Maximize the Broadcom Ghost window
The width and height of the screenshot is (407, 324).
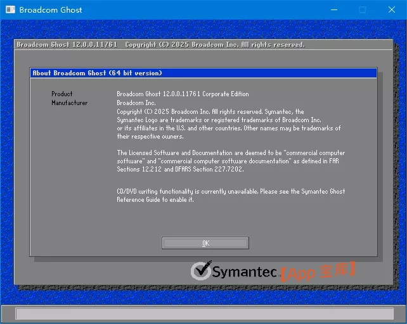[x=363, y=10]
